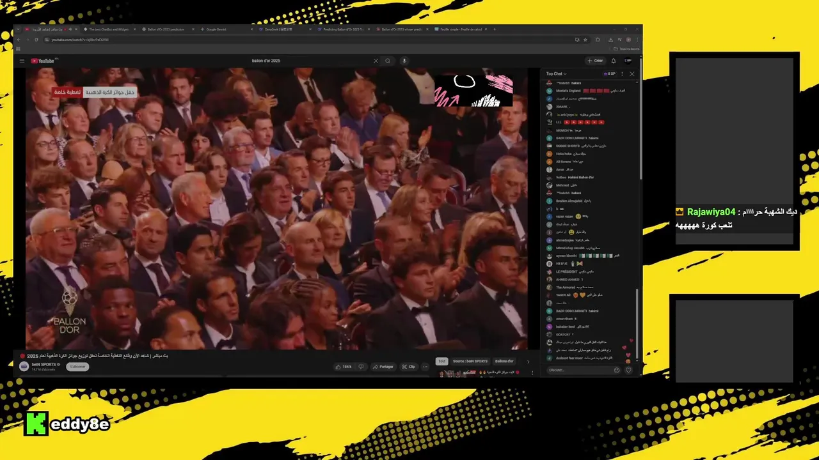This screenshot has height=460, width=819.
Task: Click the Clip scissors button
Action: pos(408,367)
